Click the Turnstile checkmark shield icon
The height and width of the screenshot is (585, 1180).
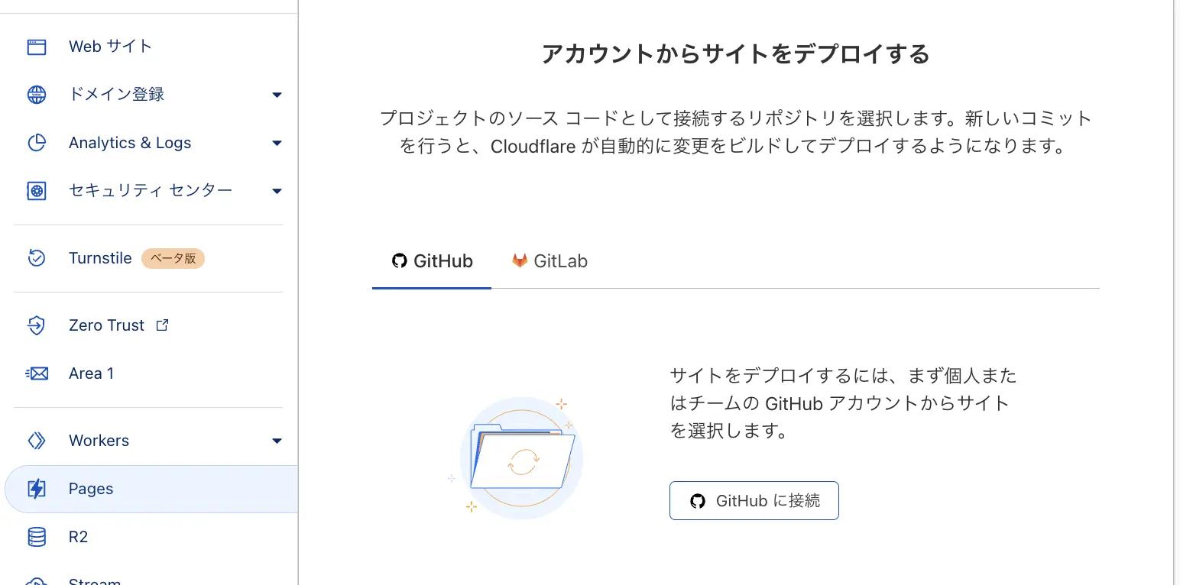(x=36, y=258)
